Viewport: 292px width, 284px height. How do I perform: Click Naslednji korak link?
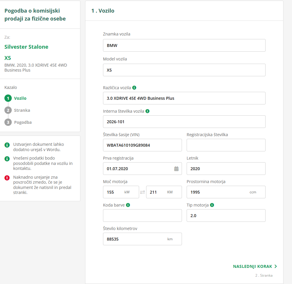pyautogui.click(x=253, y=266)
